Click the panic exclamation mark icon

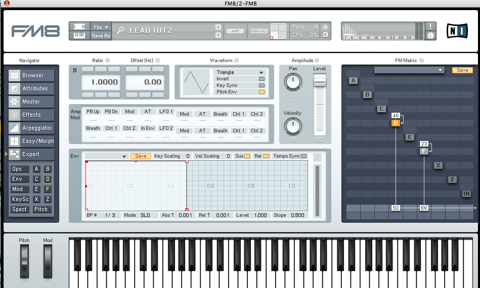coord(430,26)
